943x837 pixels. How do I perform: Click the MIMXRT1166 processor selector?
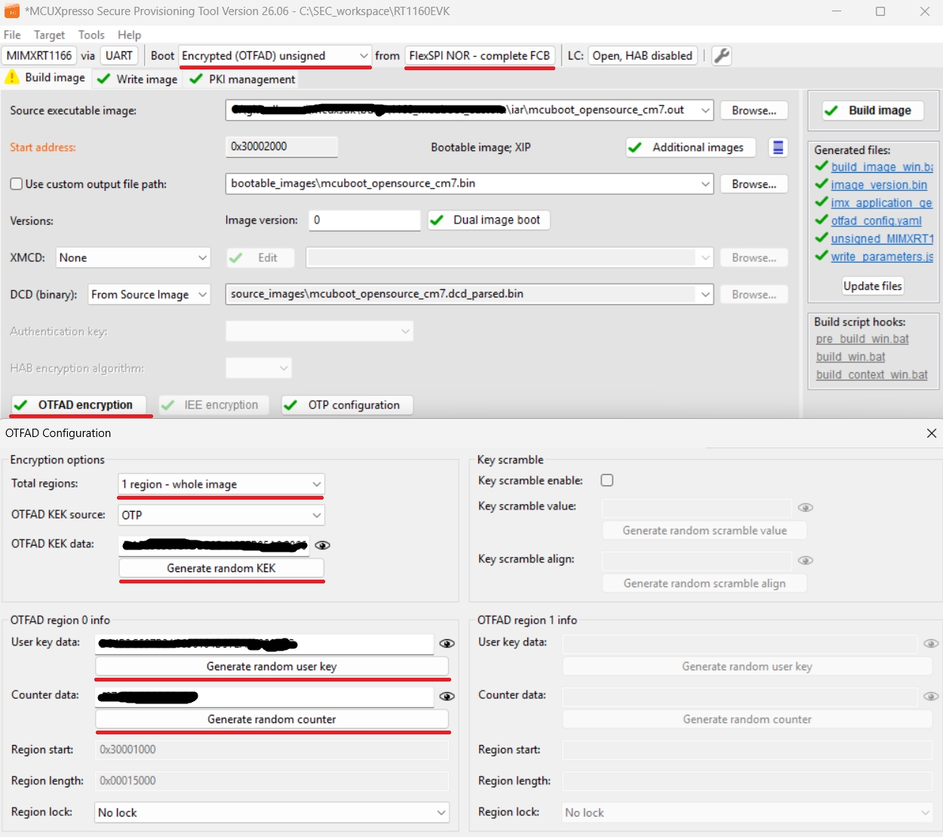point(39,56)
